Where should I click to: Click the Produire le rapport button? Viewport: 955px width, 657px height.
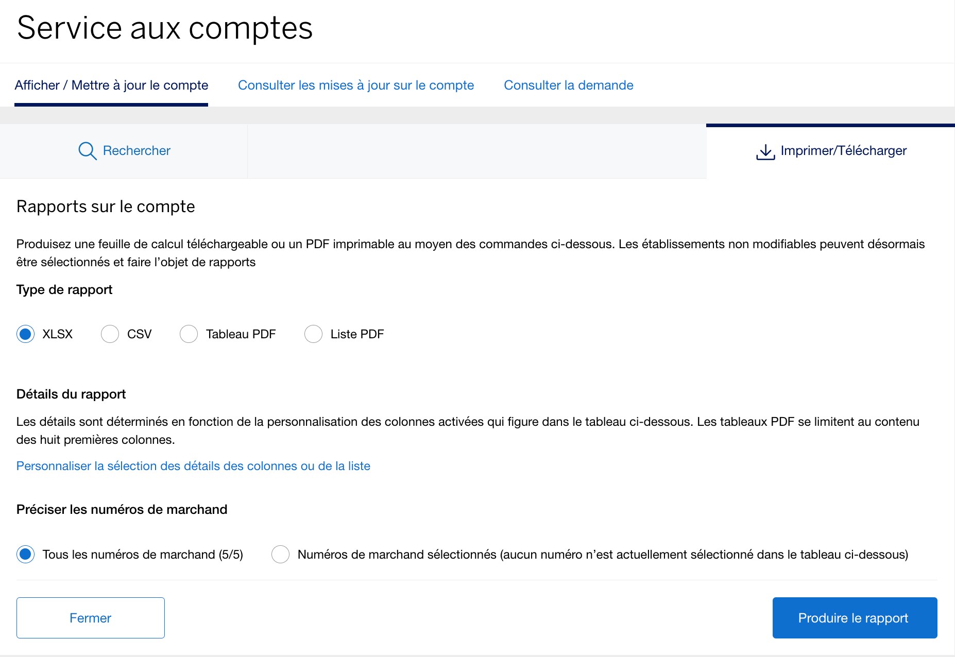coord(854,617)
